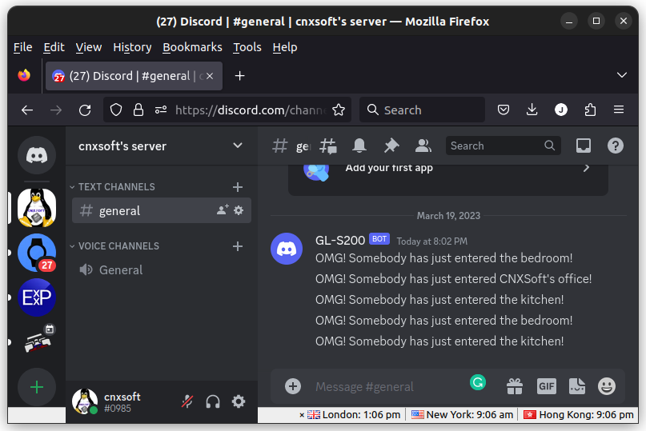Open the Edit menu
The image size is (646, 431).
point(54,47)
